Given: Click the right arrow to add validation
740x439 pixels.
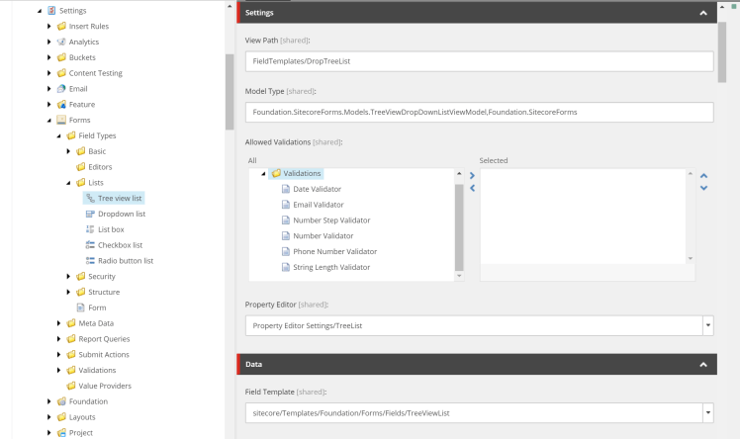Looking at the screenshot, I should [x=472, y=175].
